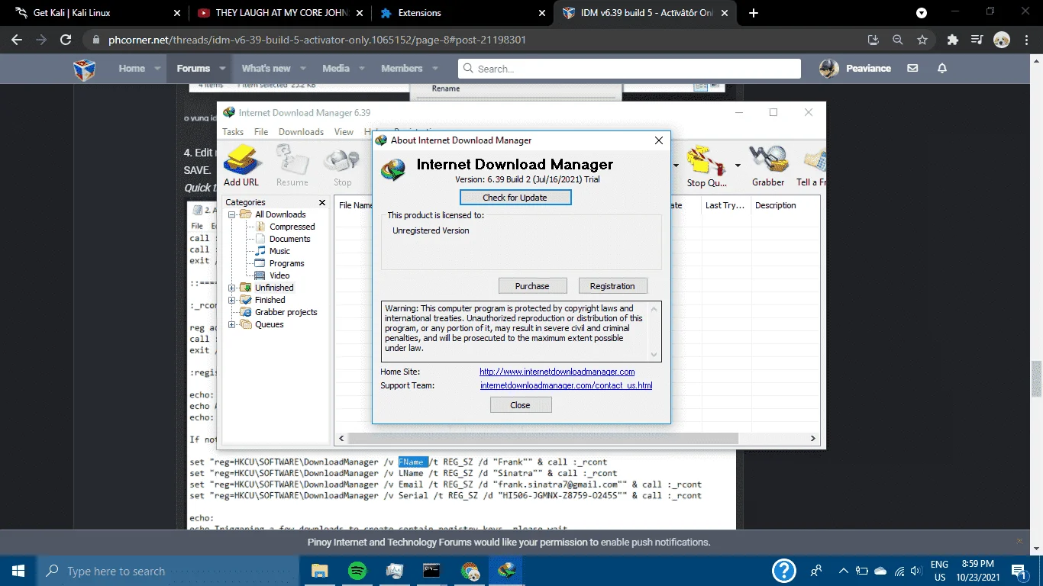1043x586 pixels.
Task: Click the Windows taskbar search box
Action: pyautogui.click(x=167, y=570)
